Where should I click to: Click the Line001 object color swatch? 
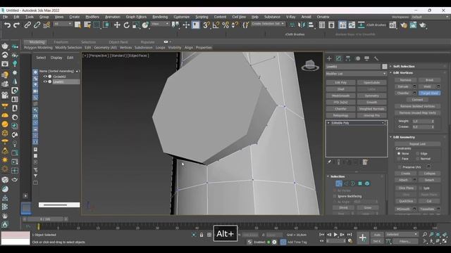click(x=385, y=67)
